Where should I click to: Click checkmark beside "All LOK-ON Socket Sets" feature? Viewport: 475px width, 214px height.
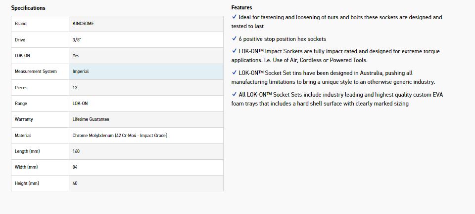click(234, 94)
